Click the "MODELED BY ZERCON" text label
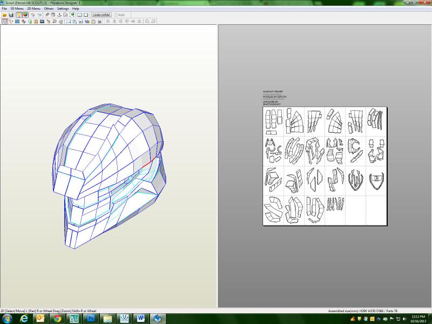 point(274,97)
